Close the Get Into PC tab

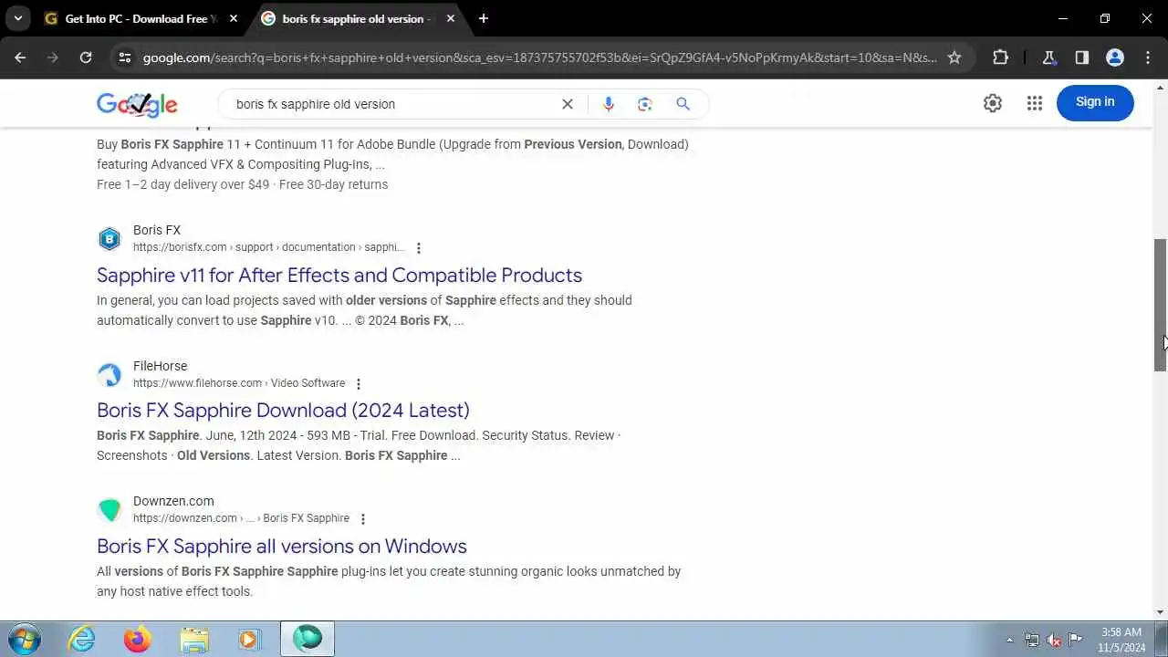click(233, 18)
